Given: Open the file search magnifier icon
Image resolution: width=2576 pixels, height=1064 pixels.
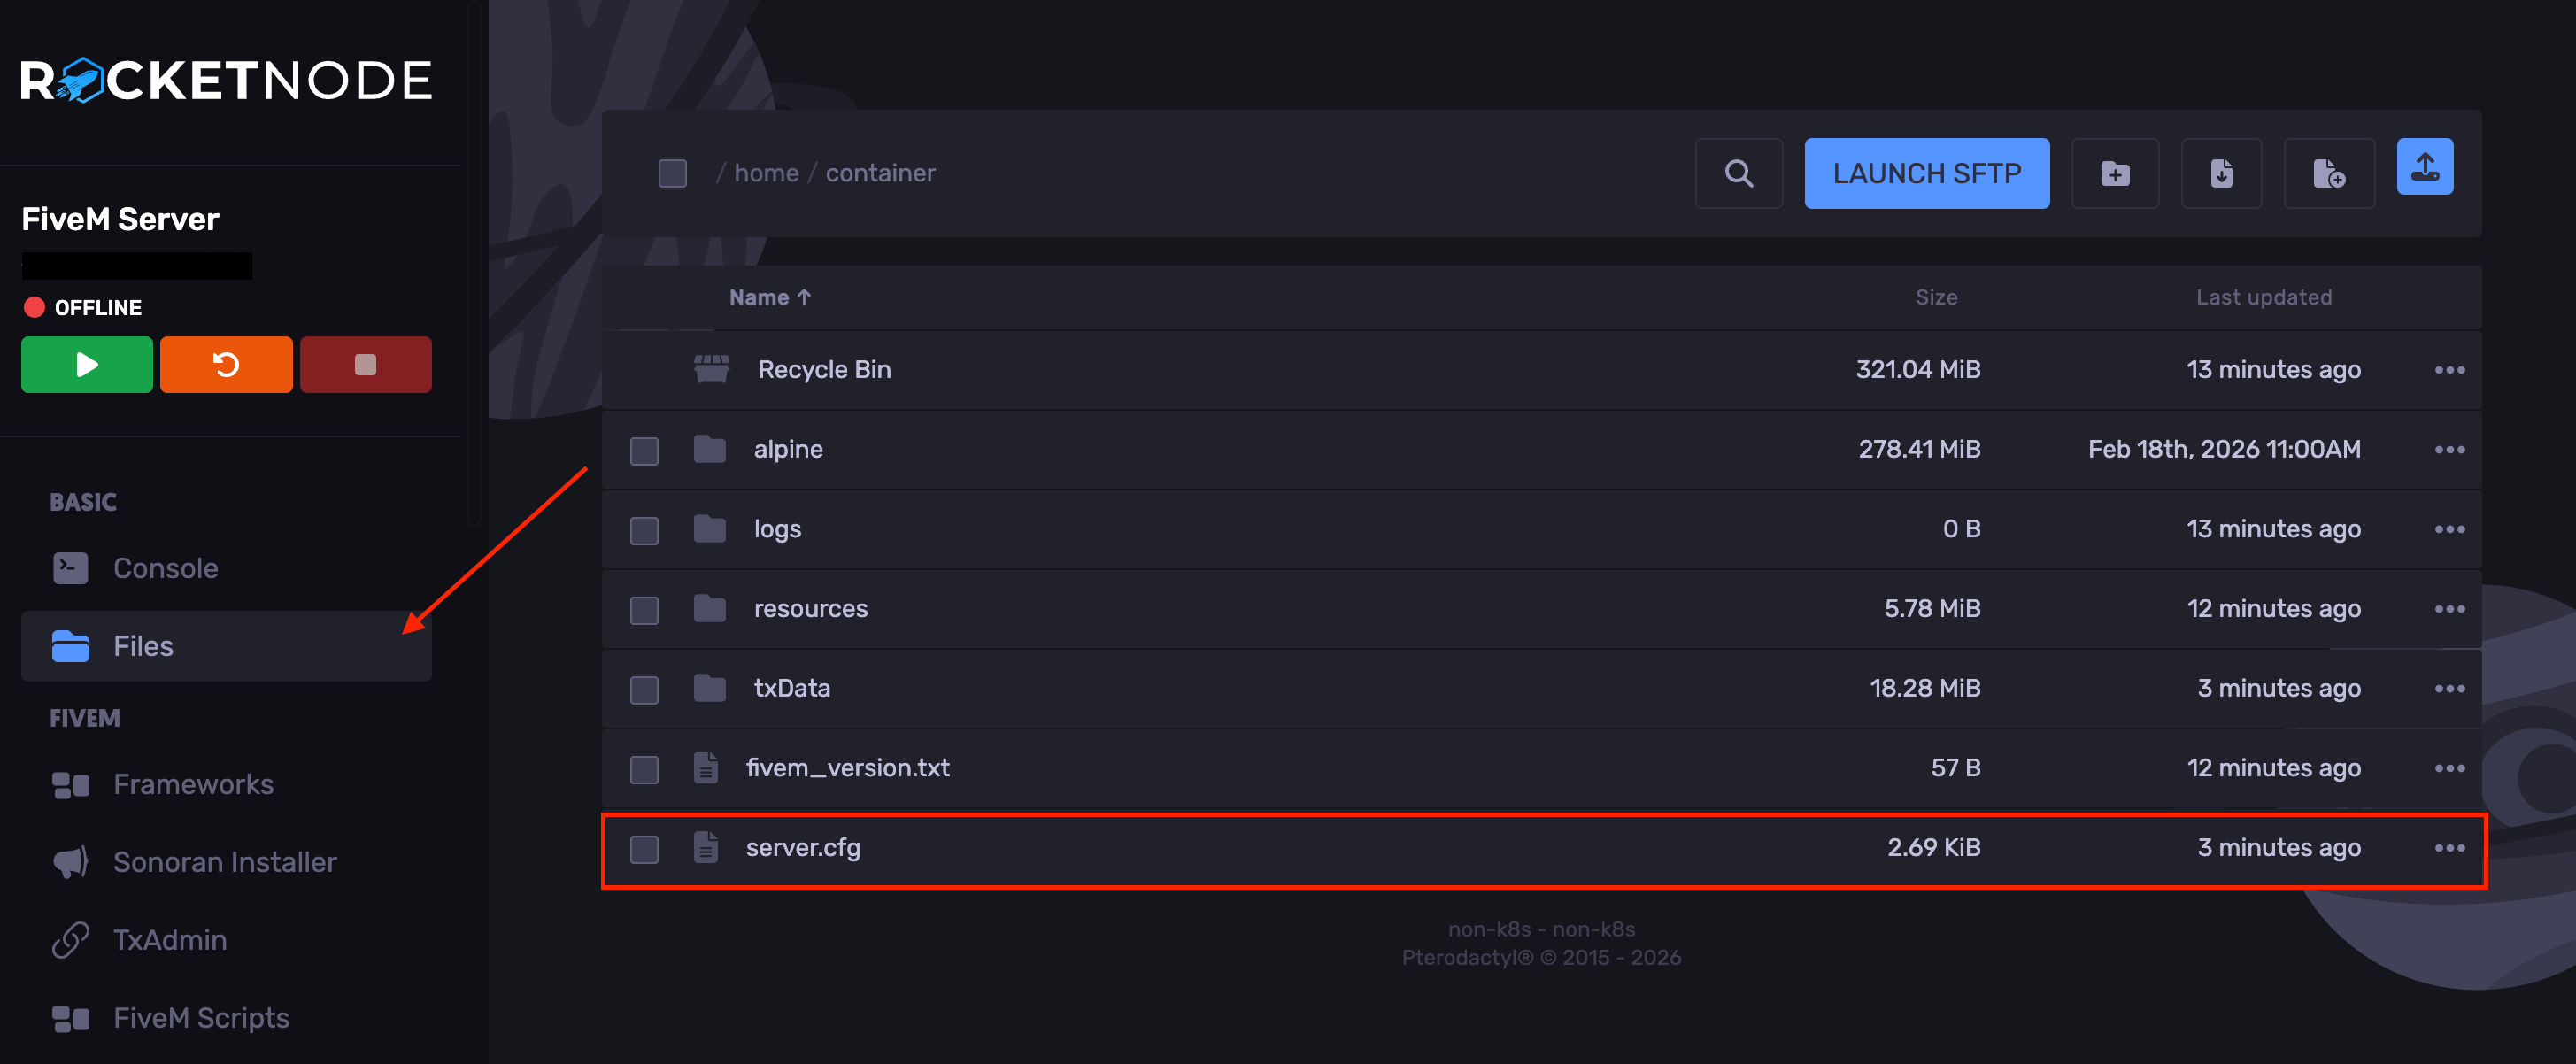Looking at the screenshot, I should 1738,173.
